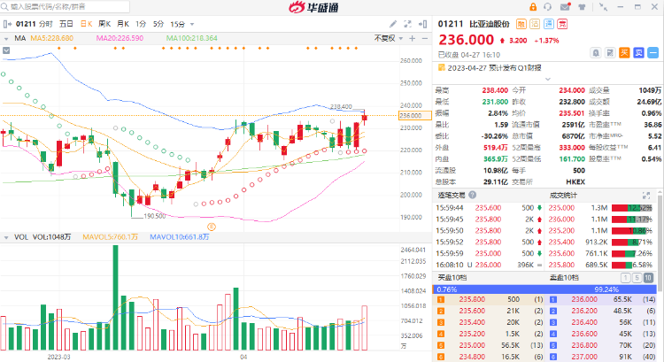Click the 01211 stock code in chart toolbar
Viewport: 664px width, 362px height.
pos(26,24)
